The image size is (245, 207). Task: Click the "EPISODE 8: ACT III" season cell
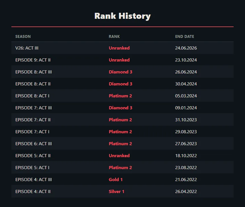point(34,72)
